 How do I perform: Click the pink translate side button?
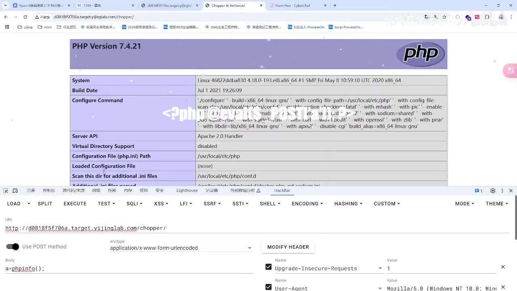point(510,70)
